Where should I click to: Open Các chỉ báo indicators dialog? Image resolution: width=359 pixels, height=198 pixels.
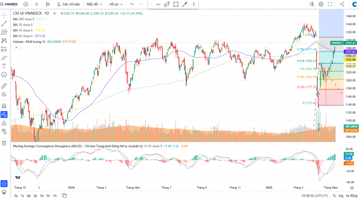click(68, 4)
